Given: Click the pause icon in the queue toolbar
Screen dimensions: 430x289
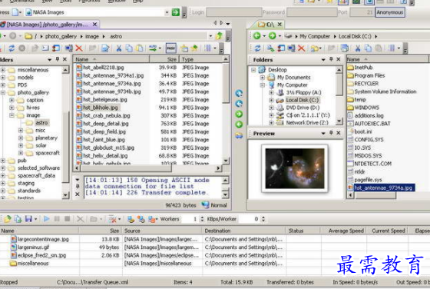Looking at the screenshot, I should click(x=57, y=219).
